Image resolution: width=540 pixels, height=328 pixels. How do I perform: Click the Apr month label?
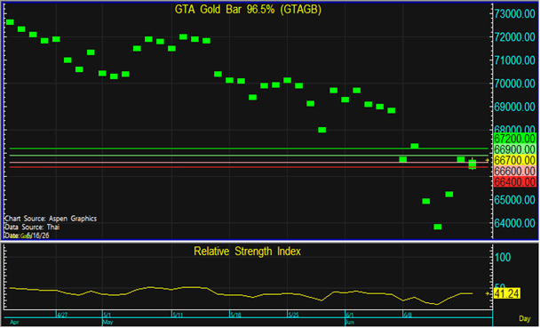(x=14, y=323)
